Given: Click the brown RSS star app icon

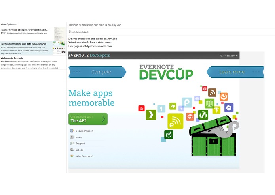Looking at the screenshot, I should (x=212, y=92).
